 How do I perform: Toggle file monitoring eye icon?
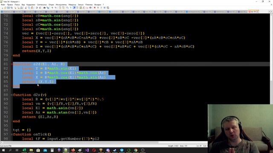90,8
